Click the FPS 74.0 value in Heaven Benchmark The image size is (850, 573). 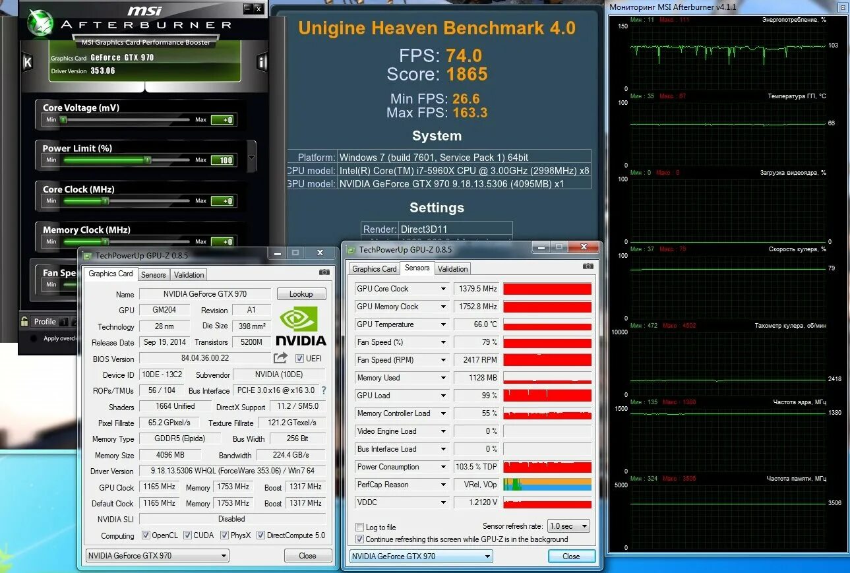[464, 55]
